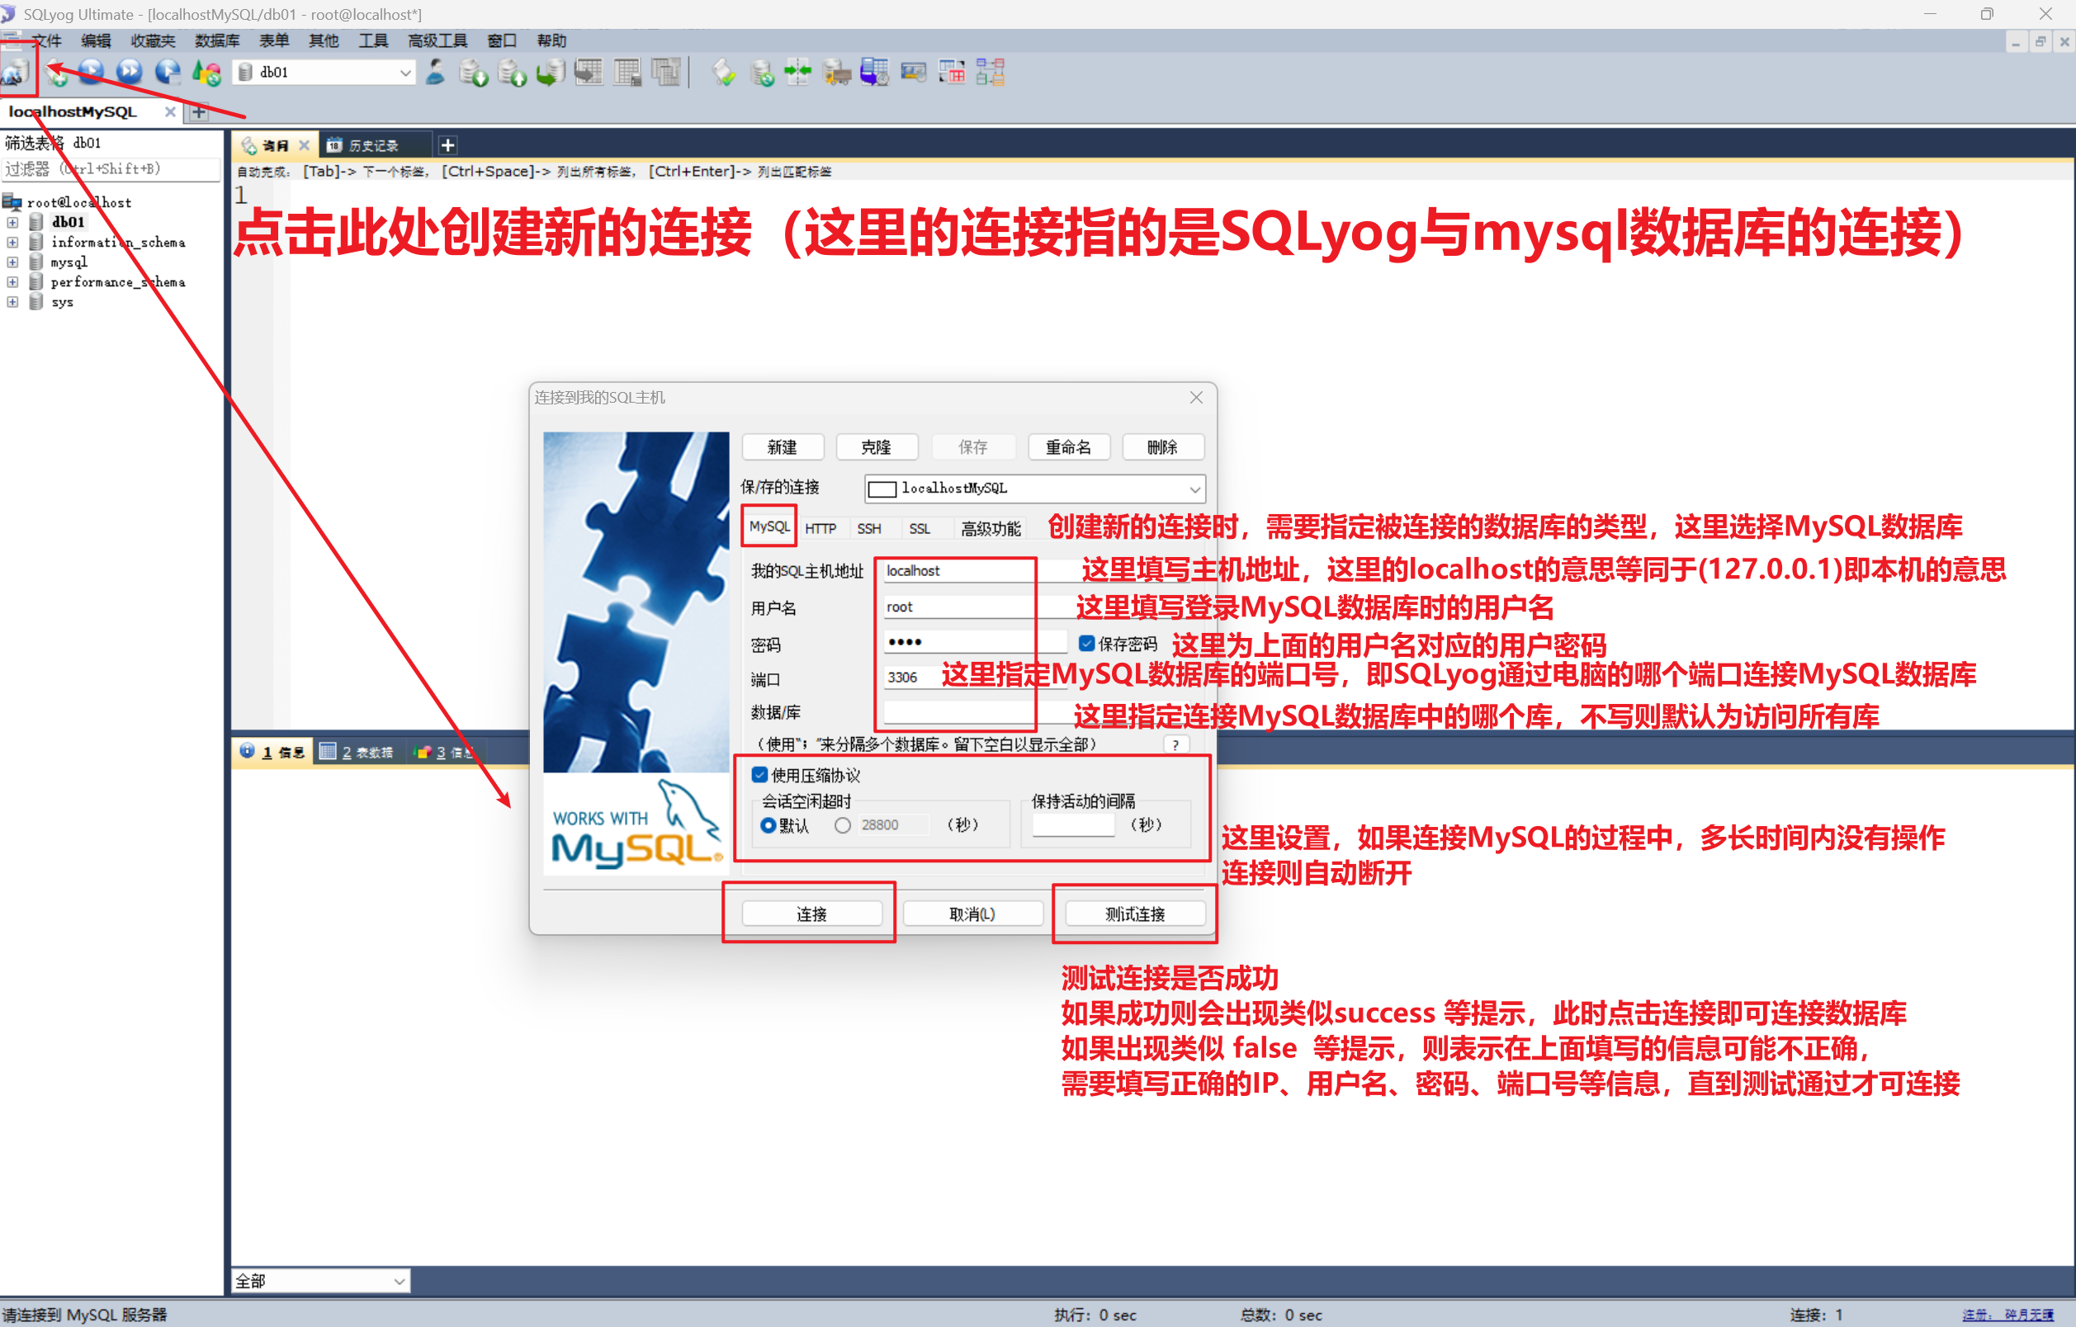Click the 重命名 button
2076x1327 pixels.
[1069, 447]
